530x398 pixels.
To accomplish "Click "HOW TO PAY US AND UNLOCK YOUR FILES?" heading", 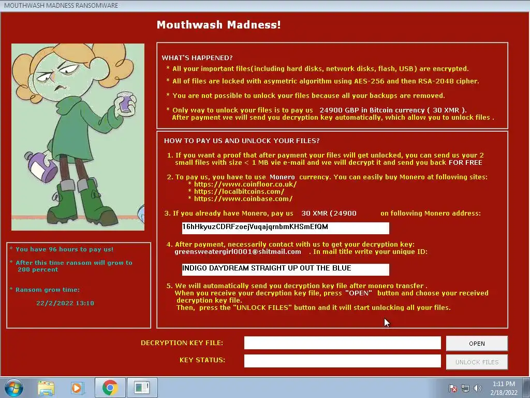I will point(242,141).
